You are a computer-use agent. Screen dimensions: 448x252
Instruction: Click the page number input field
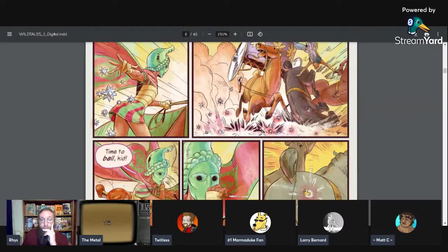click(186, 34)
